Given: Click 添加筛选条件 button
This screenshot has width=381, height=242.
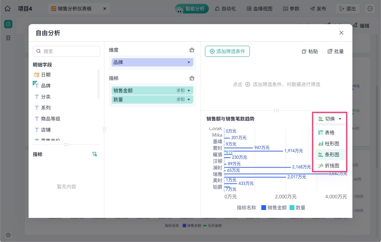Looking at the screenshot, I should (x=227, y=51).
